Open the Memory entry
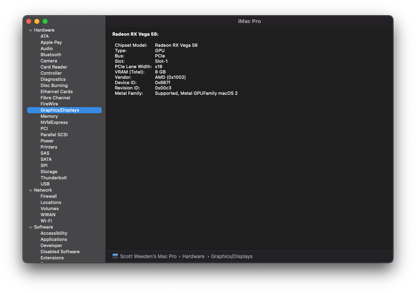 (x=49, y=116)
